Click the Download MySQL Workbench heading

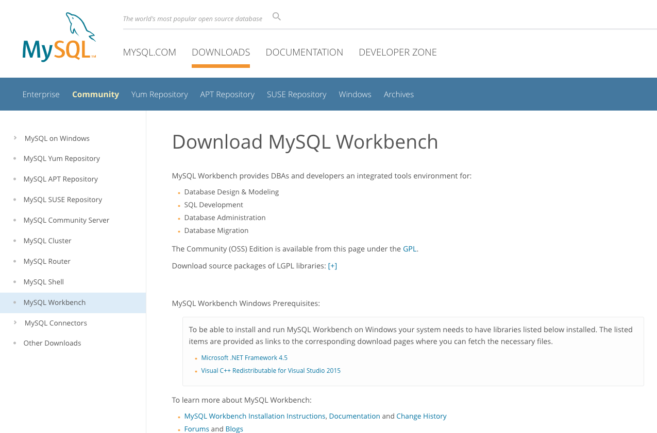(x=305, y=142)
